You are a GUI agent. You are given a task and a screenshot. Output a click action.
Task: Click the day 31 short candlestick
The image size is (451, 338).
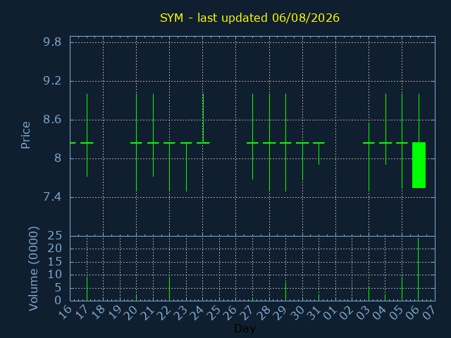click(x=319, y=154)
